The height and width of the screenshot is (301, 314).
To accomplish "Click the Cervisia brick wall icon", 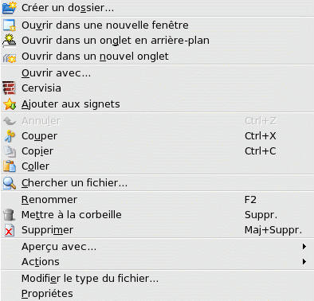I will click(10, 88).
